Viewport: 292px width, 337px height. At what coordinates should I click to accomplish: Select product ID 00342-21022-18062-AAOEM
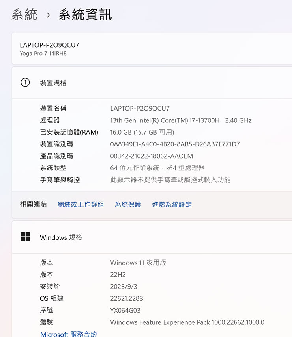pos(152,156)
